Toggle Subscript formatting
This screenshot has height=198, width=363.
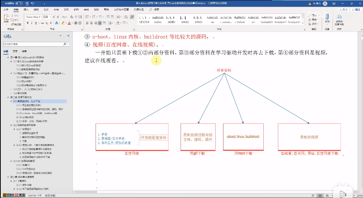pyautogui.click(x=47, y=23)
